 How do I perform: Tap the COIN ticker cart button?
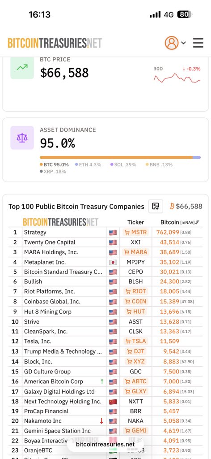(x=135, y=302)
